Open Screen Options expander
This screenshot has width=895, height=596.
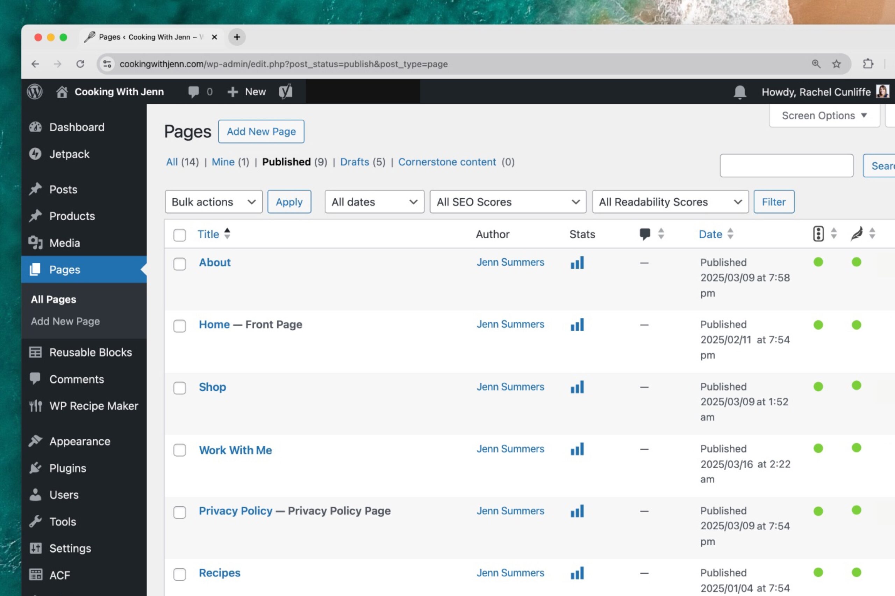pos(824,116)
